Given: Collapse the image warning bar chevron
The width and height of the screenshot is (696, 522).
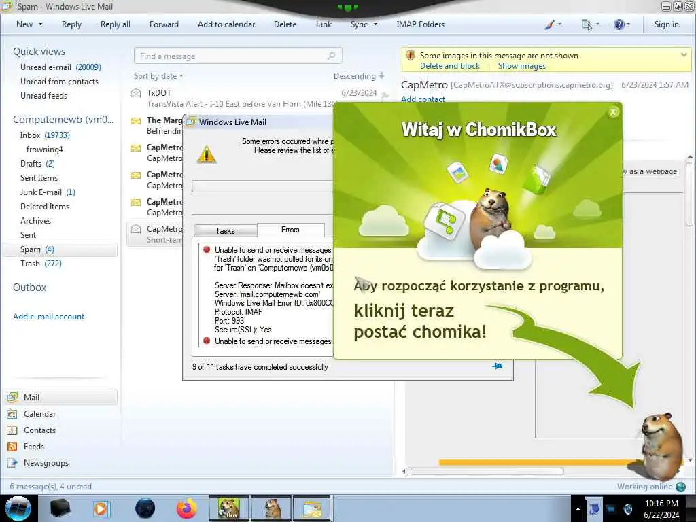Looking at the screenshot, I should point(684,55).
